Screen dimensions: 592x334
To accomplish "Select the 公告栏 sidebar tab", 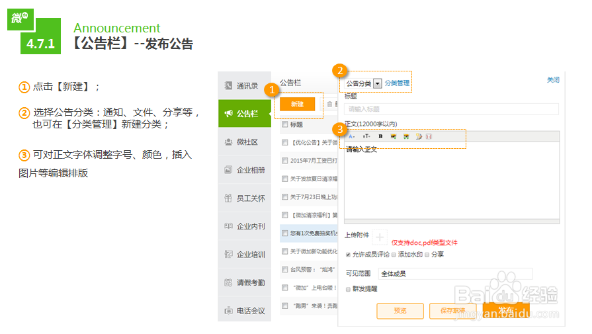I will click(244, 113).
